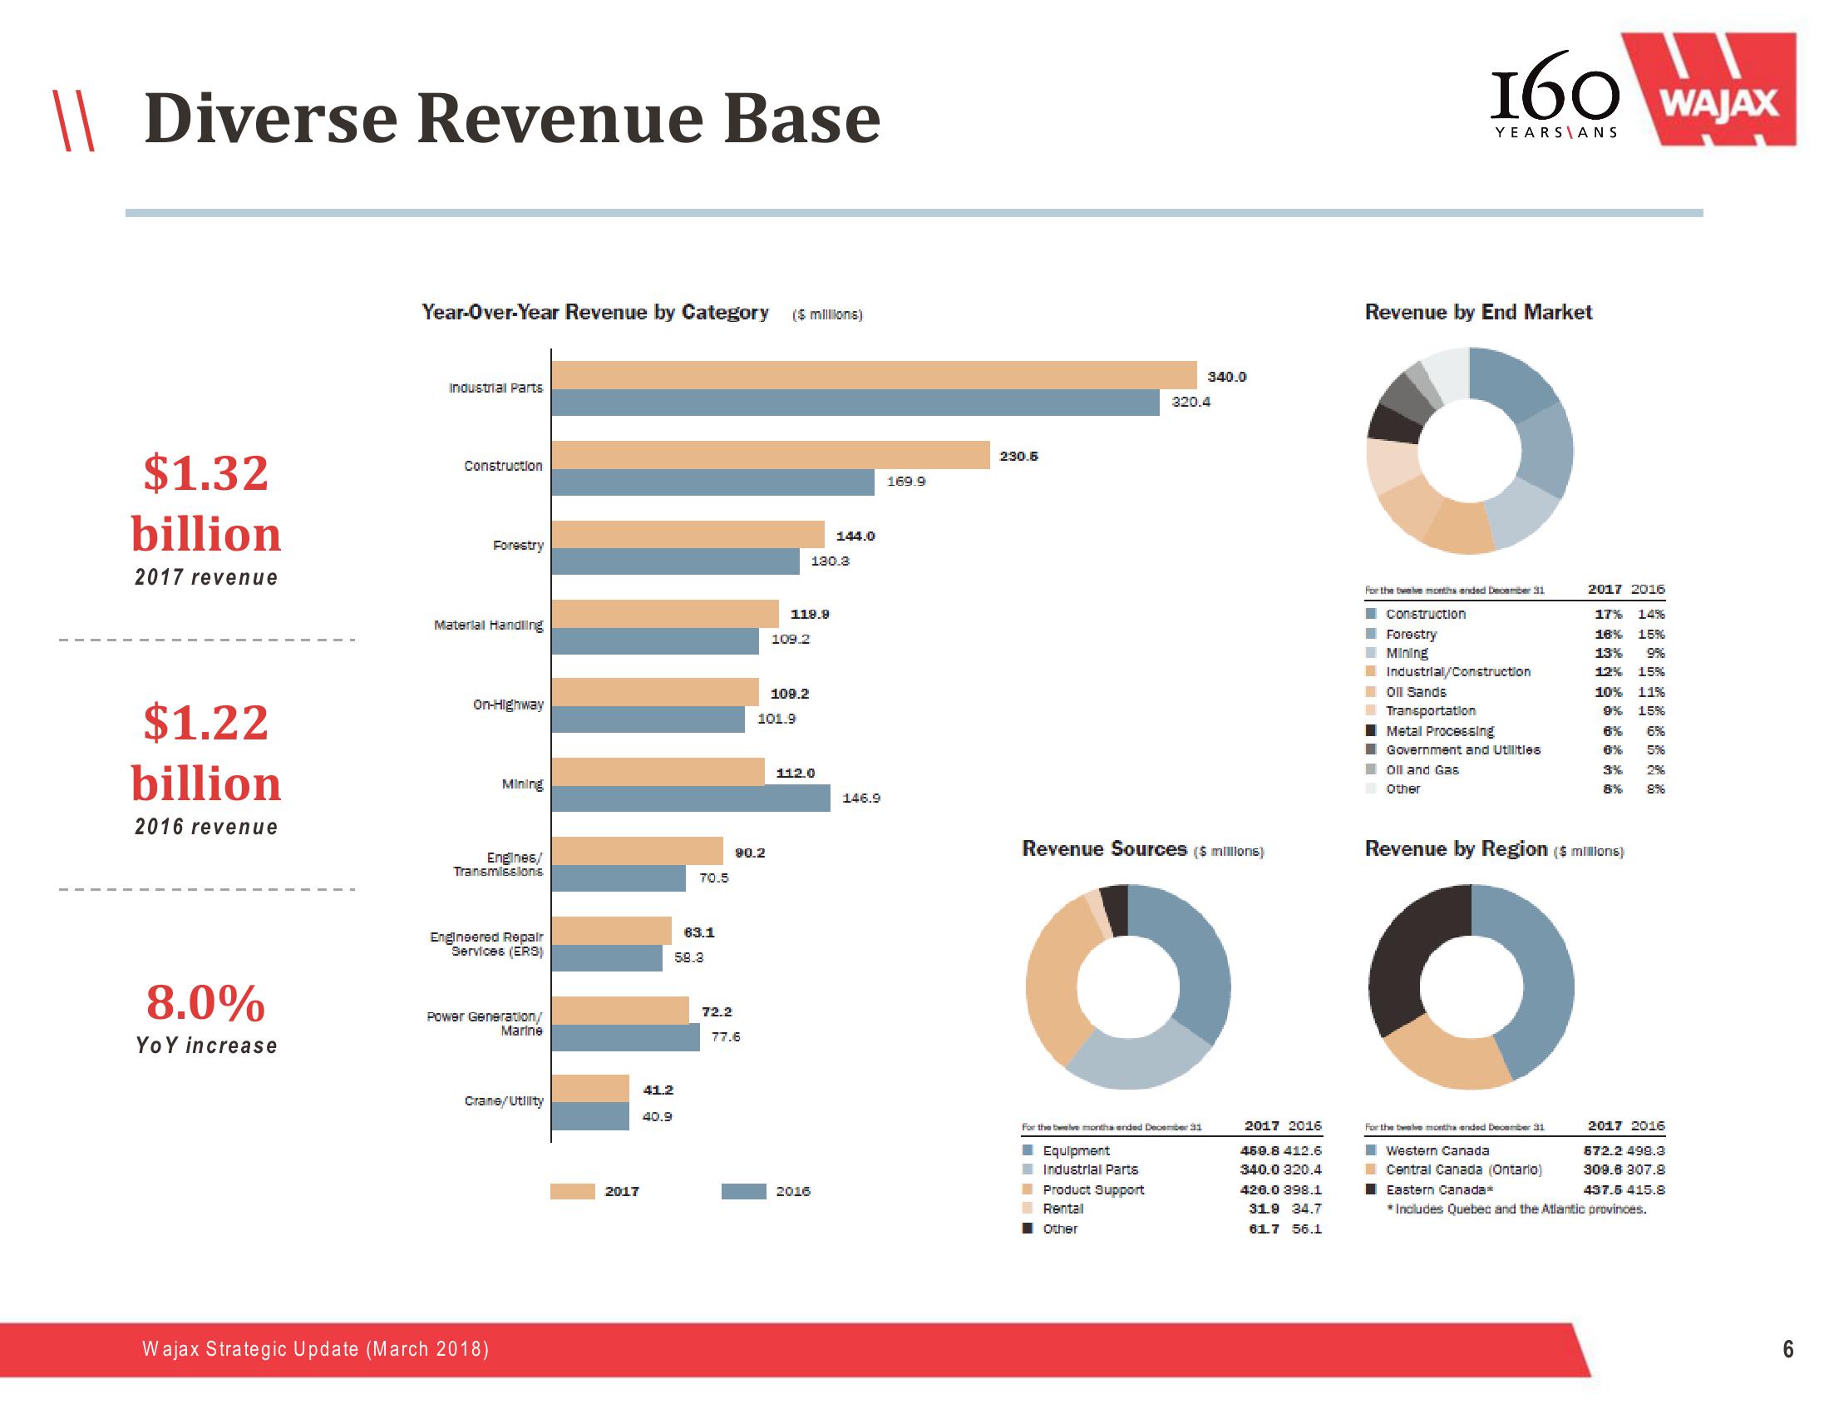Click the page number 6

(x=1788, y=1348)
